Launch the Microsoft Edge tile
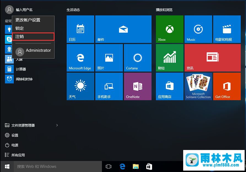The width and height of the screenshot is (246, 172). click(x=80, y=58)
